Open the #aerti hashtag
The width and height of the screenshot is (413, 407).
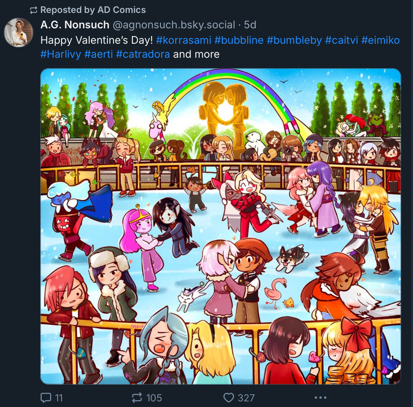tap(98, 54)
